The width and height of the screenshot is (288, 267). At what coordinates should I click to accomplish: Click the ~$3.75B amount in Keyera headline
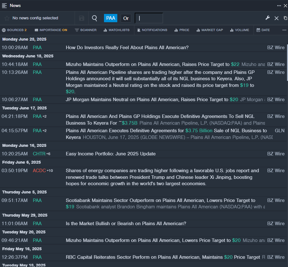click(x=128, y=123)
